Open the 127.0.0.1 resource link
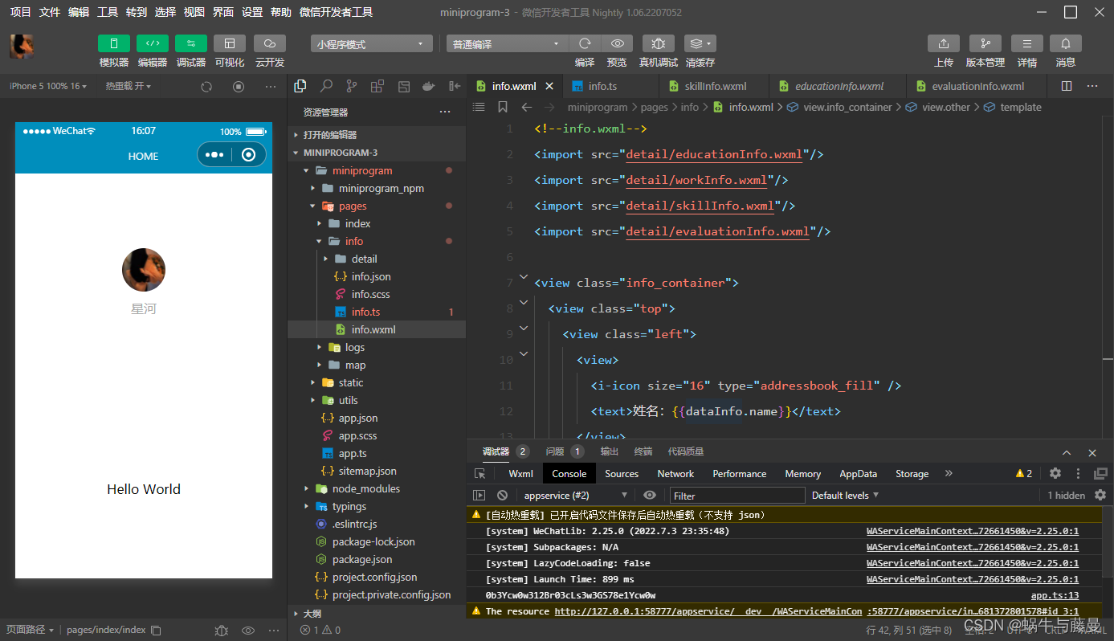The height and width of the screenshot is (641, 1114). point(708,611)
